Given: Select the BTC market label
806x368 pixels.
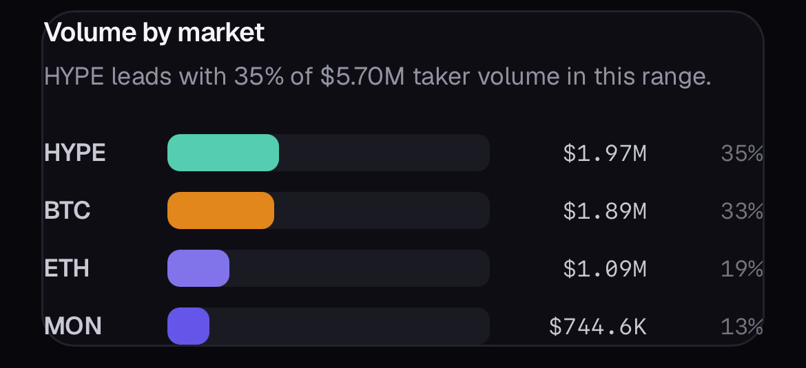Looking at the screenshot, I should [68, 210].
